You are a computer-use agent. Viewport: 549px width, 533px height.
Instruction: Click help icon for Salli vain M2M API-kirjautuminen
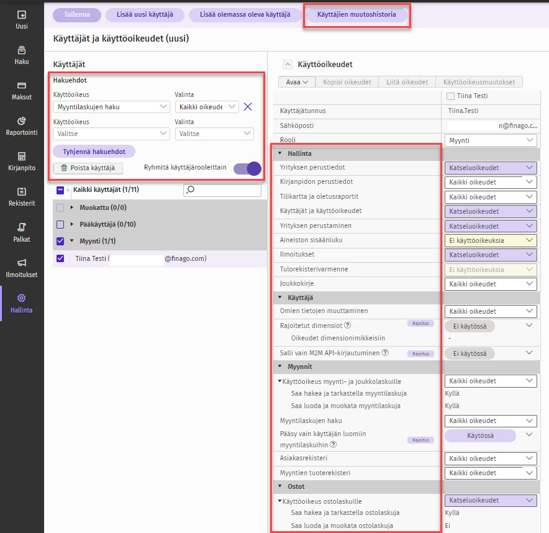point(385,353)
